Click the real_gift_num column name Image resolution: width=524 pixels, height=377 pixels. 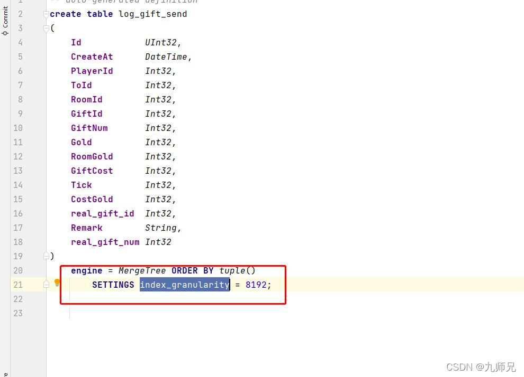pos(105,242)
